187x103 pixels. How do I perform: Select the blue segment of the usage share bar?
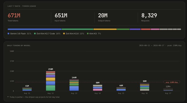(x=35, y=29)
